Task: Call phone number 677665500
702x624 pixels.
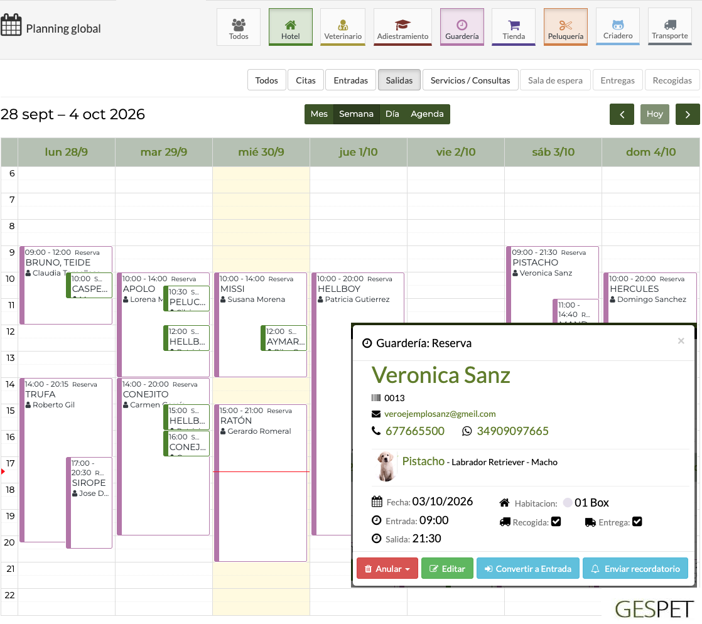Action: [x=414, y=431]
